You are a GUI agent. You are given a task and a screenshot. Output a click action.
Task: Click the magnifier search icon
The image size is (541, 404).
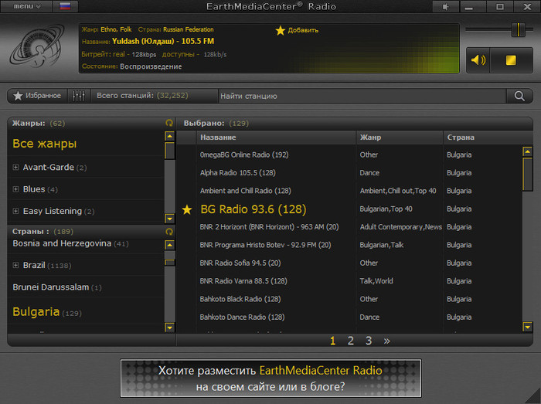[519, 97]
